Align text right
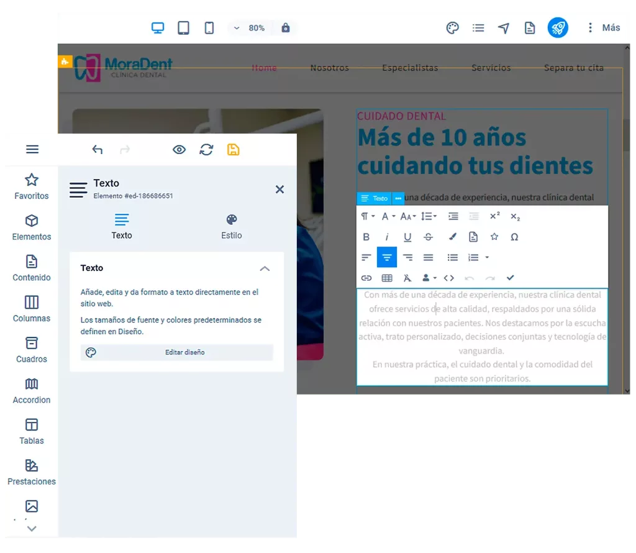This screenshot has width=636, height=553. (x=407, y=257)
